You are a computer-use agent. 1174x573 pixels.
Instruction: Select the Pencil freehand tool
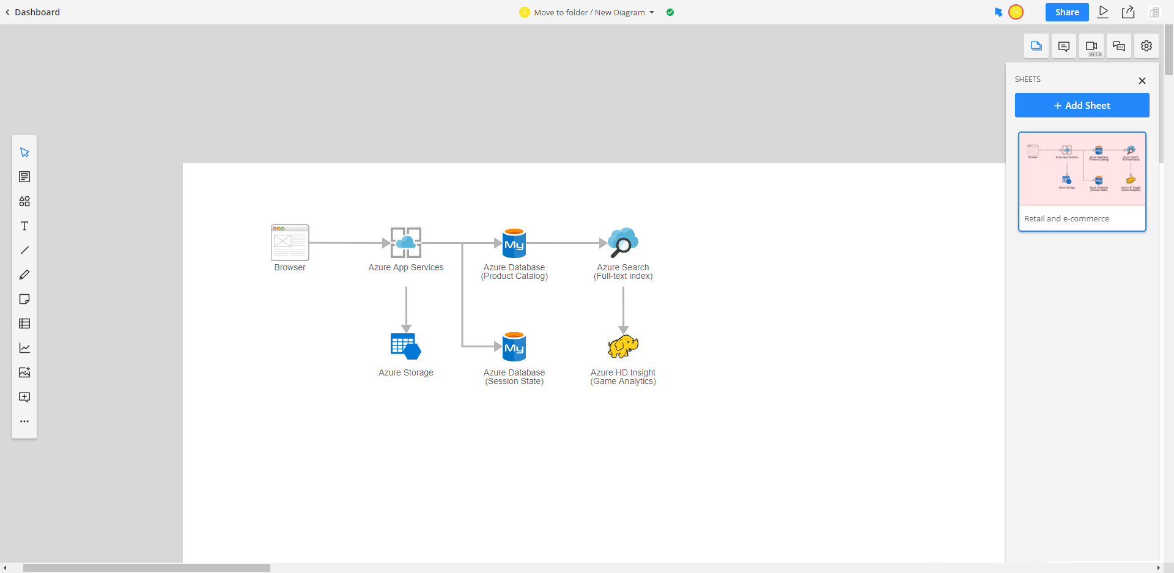[x=24, y=275]
